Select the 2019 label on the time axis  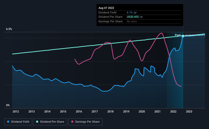click(126, 111)
